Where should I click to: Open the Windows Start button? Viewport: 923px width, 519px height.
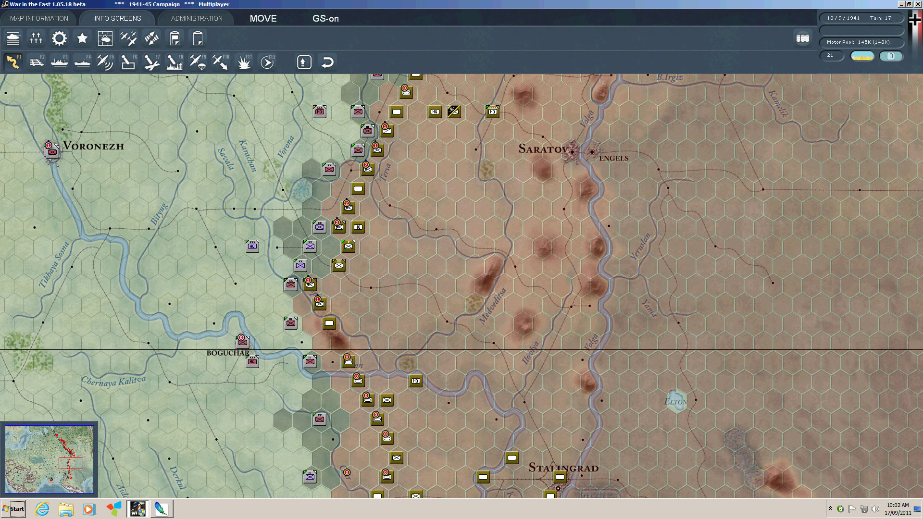(x=13, y=509)
